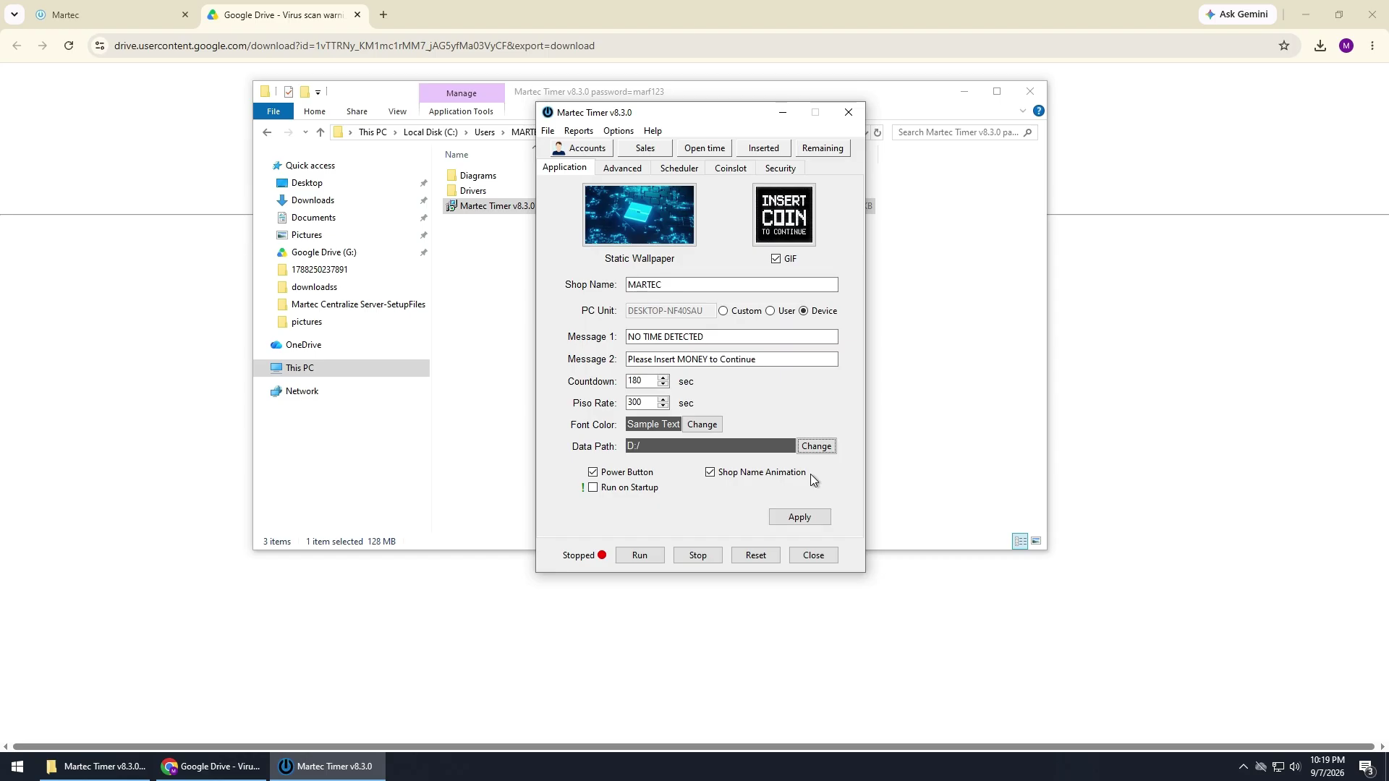Screen dimensions: 1389x781
Task: Click Change button next to Data Path
Action: click(817, 446)
